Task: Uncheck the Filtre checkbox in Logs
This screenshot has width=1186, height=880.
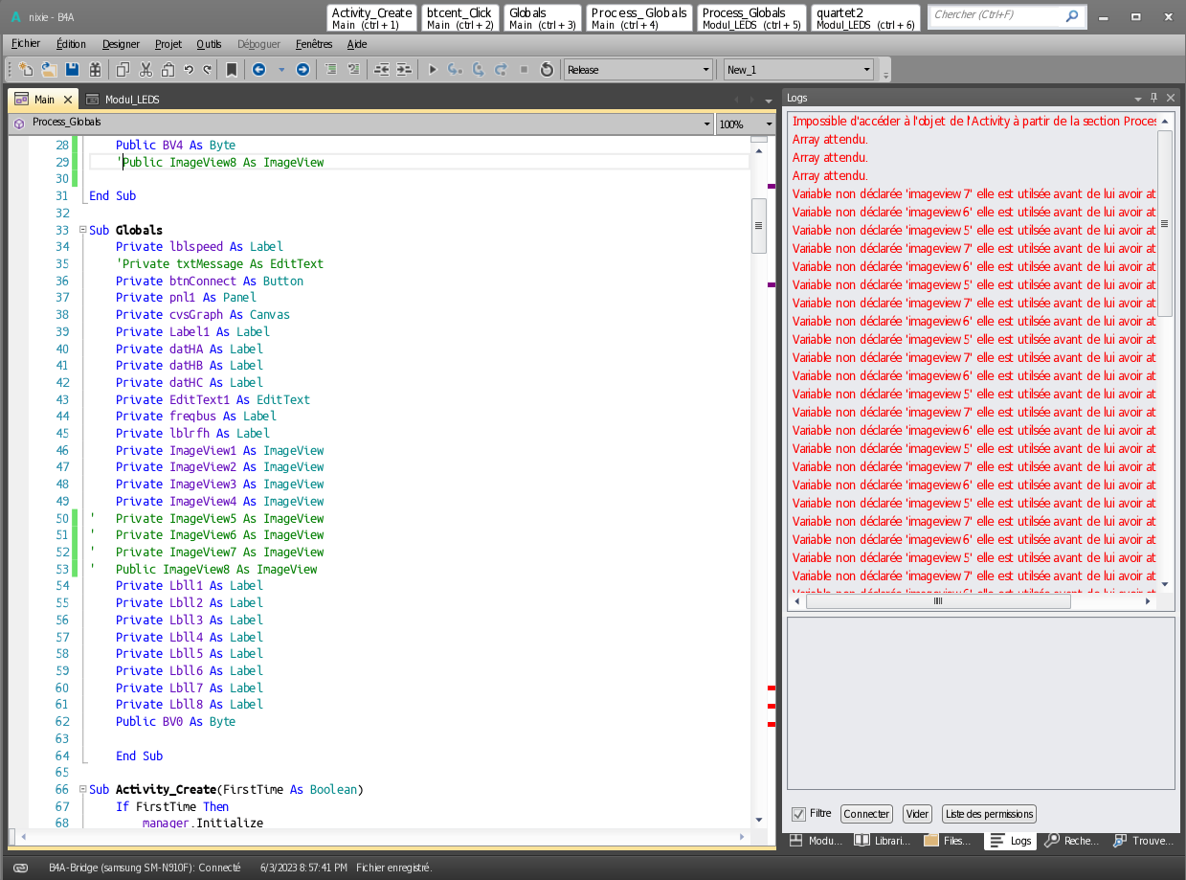Action: [x=798, y=814]
